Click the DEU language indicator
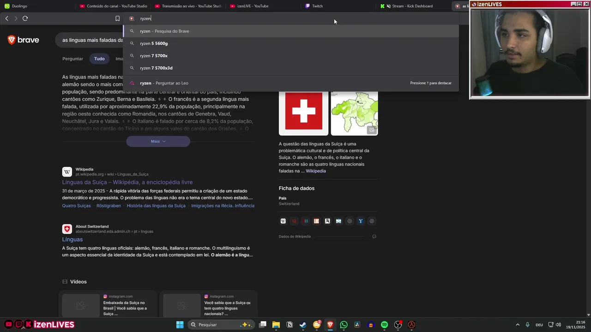Image resolution: width=591 pixels, height=332 pixels. pyautogui.click(x=539, y=325)
